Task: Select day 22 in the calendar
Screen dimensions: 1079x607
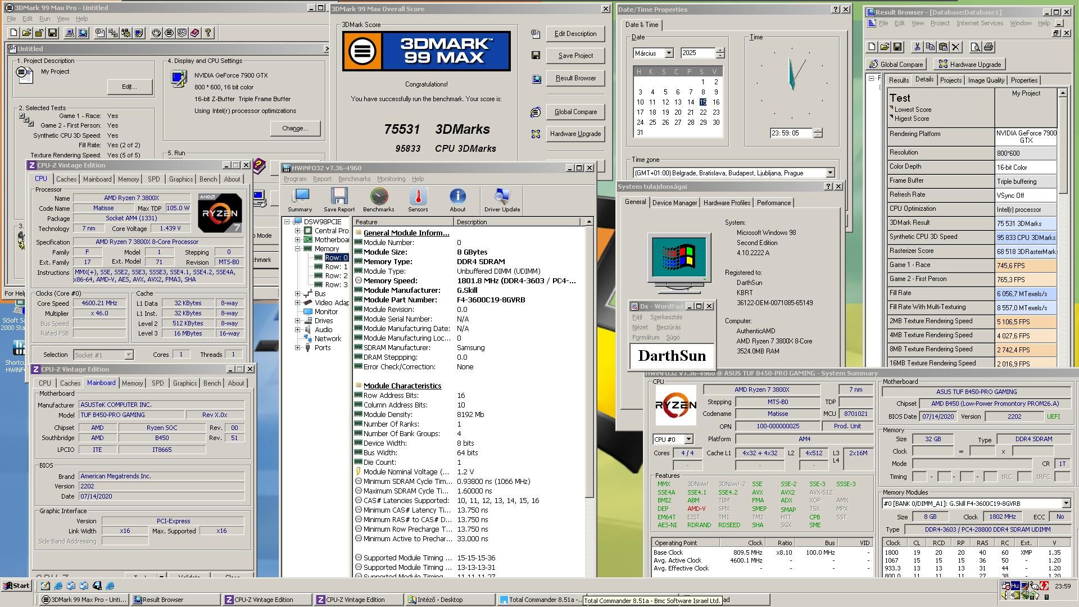Action: (703, 112)
